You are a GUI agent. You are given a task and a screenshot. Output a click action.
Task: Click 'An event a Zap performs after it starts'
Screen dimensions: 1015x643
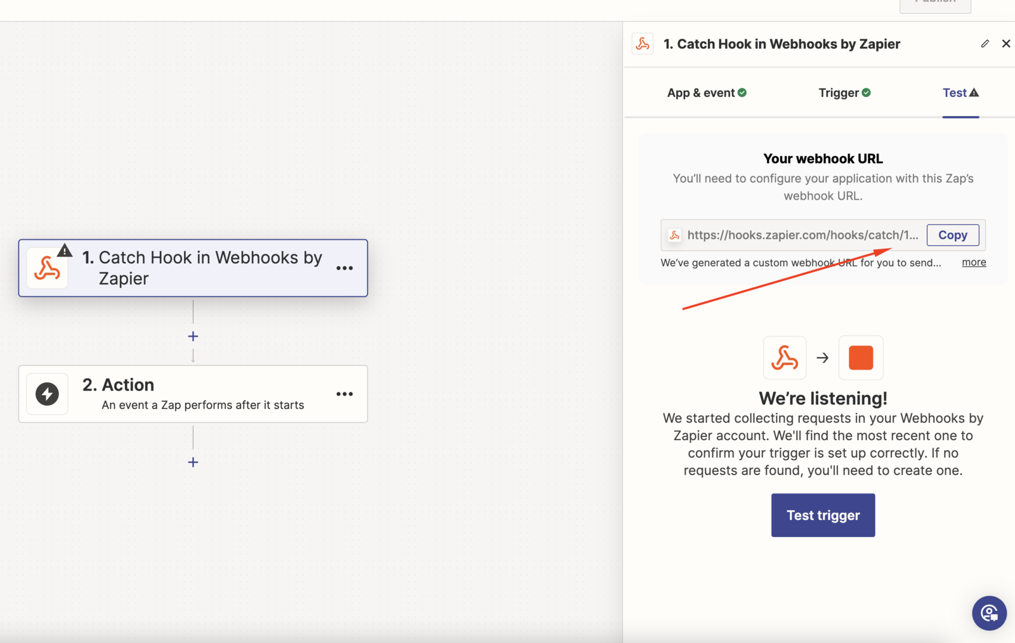[203, 405]
